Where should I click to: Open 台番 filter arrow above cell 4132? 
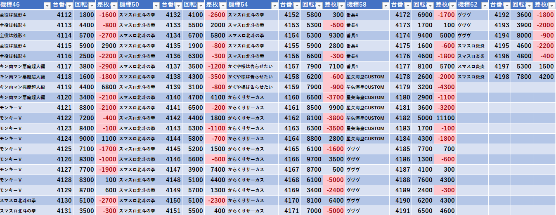(178, 5)
